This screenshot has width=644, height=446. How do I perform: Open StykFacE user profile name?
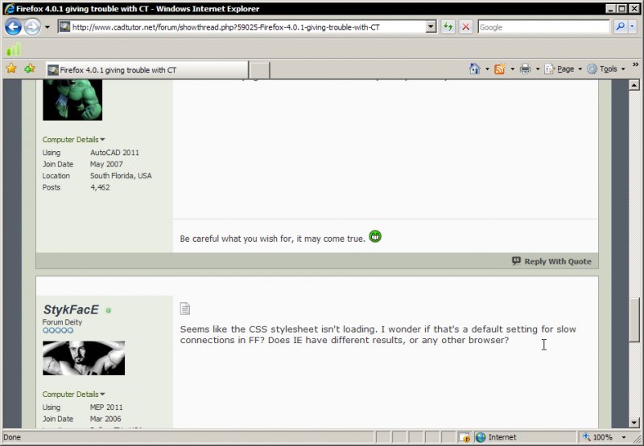(71, 309)
